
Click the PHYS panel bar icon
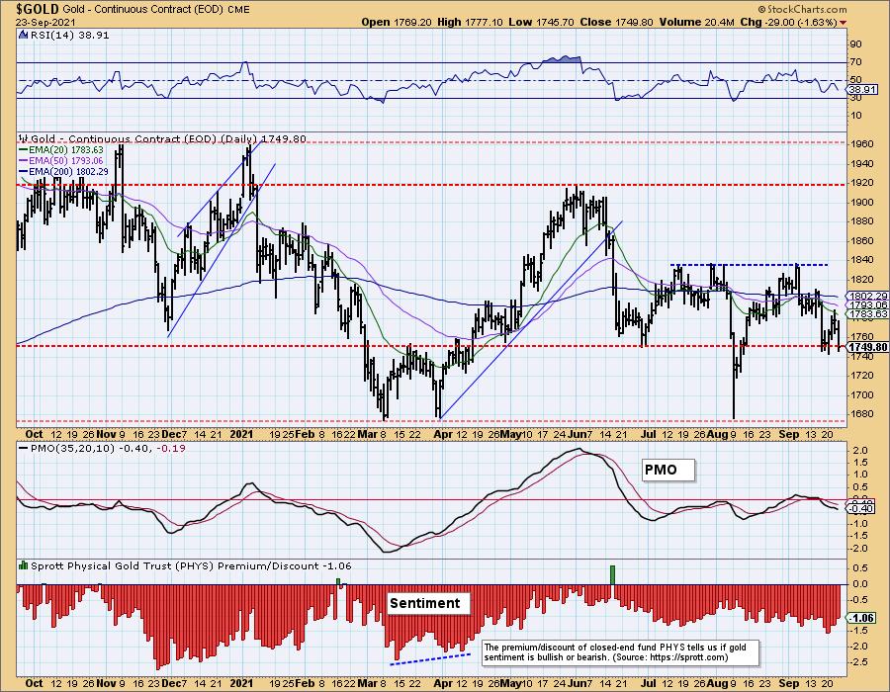click(24, 564)
